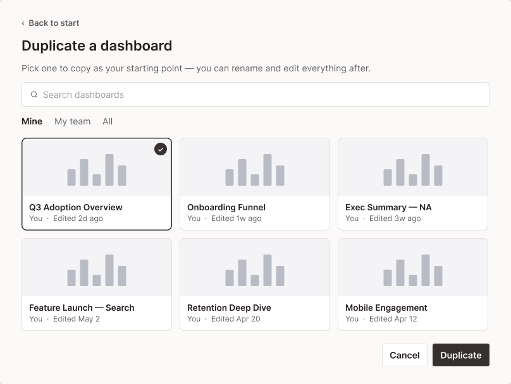Viewport: 511px width, 384px height.
Task: Focus the Search dashboards input field
Action: tap(255, 94)
